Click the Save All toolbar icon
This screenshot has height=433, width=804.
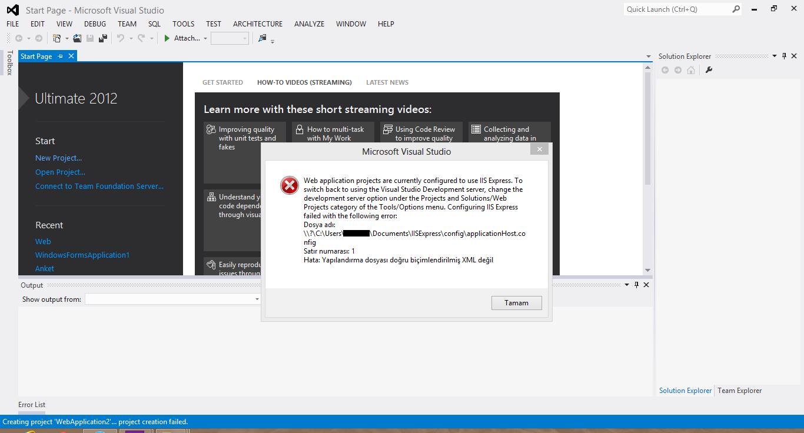(103, 38)
